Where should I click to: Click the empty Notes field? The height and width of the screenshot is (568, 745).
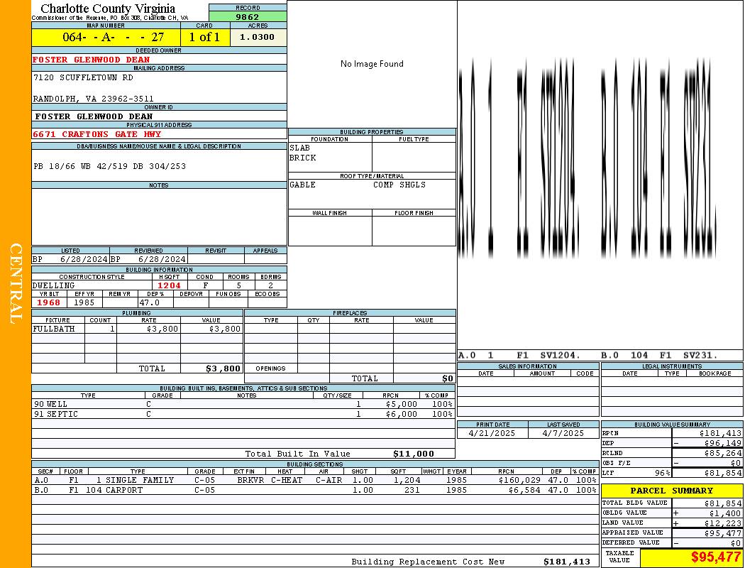point(159,217)
